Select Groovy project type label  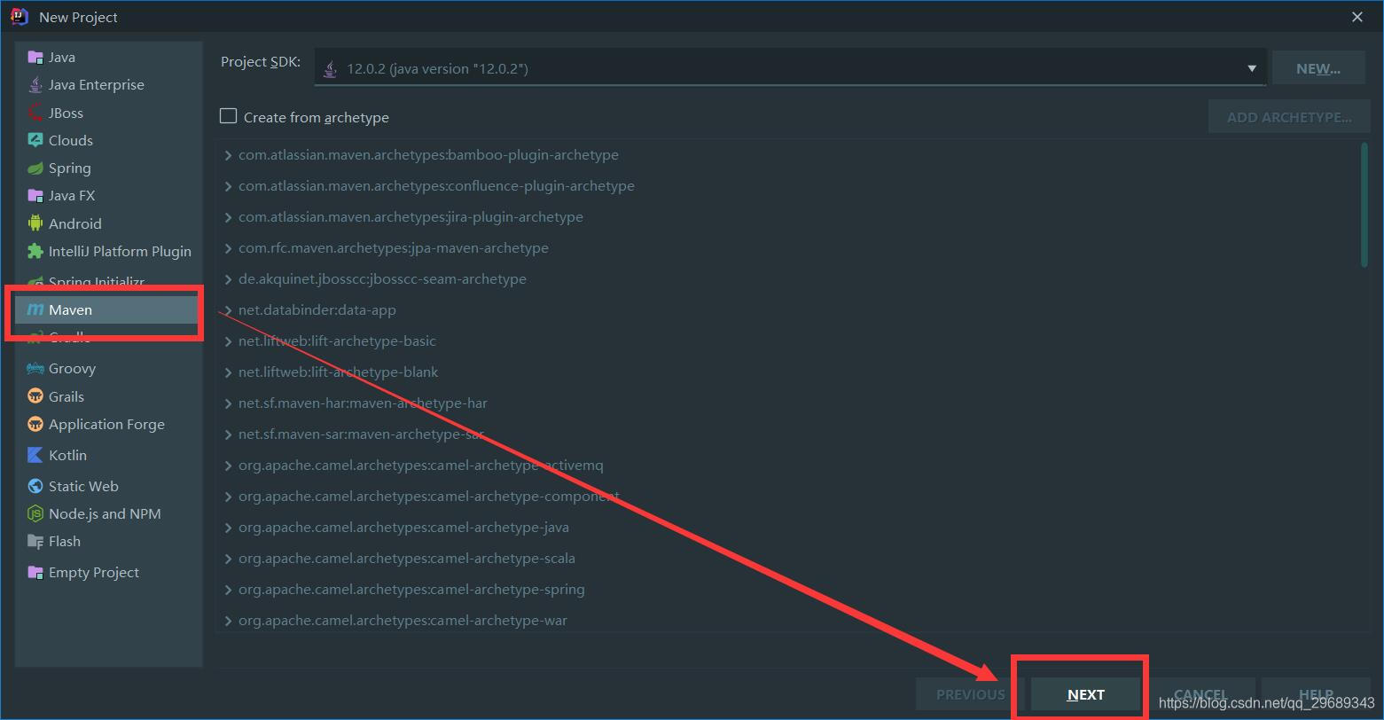pos(72,368)
